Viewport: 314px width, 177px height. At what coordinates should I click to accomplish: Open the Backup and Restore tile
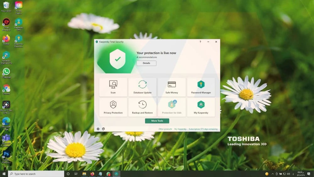[142, 108]
